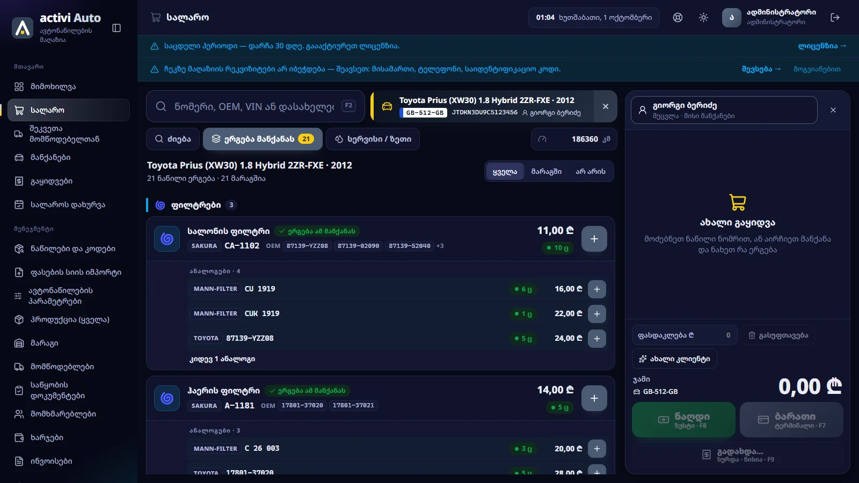The height and width of the screenshot is (483, 859).
Task: Collapse the ფილტრები category section
Action: coord(196,205)
